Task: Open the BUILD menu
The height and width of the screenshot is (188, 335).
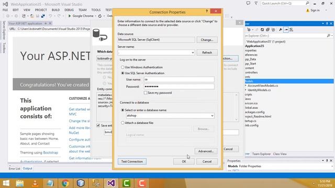Action: [x=56, y=10]
